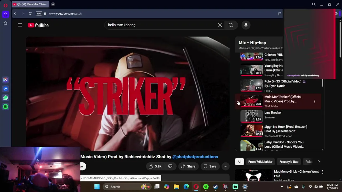
Task: Show more filter chips with arrow
Action: (x=319, y=162)
